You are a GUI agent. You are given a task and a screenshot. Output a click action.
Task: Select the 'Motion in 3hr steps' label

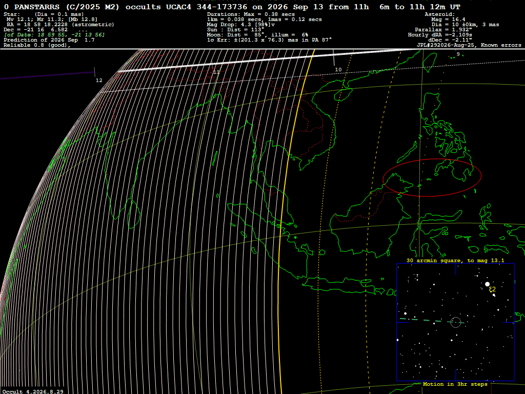[455, 384]
